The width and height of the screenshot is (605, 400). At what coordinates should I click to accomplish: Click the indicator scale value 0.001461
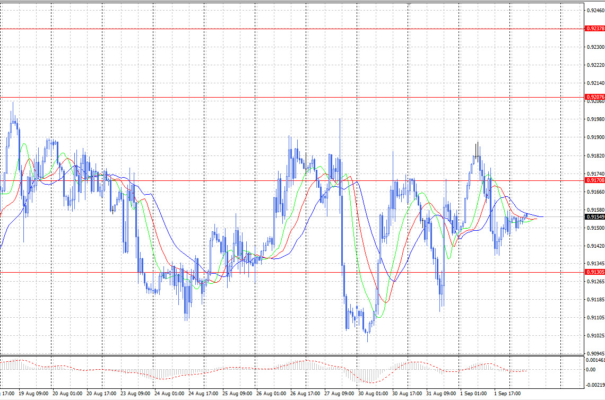click(x=595, y=360)
